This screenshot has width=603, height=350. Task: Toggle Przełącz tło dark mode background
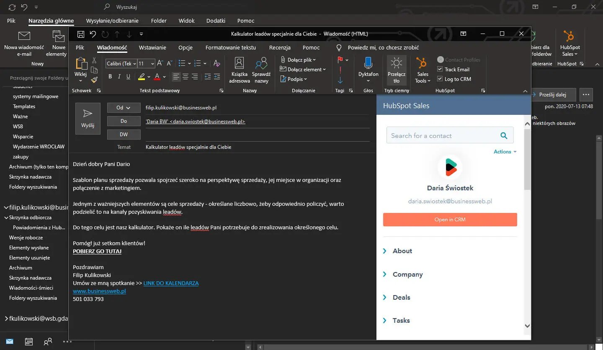(396, 70)
